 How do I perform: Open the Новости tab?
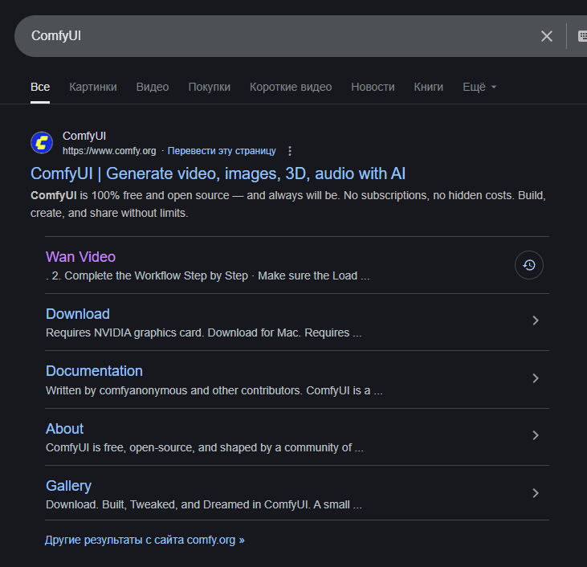point(373,87)
